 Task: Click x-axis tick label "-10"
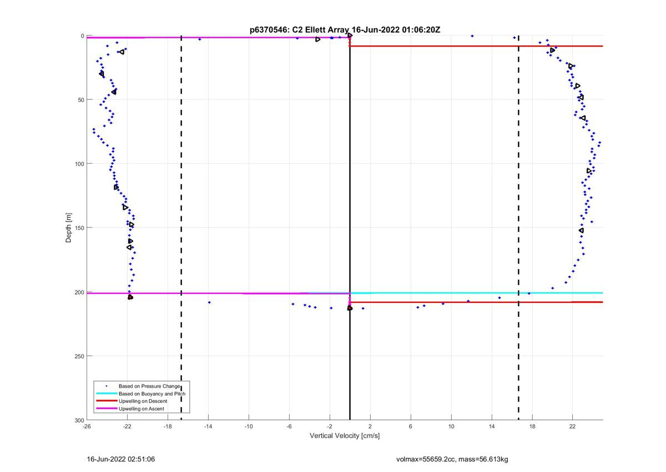249,427
